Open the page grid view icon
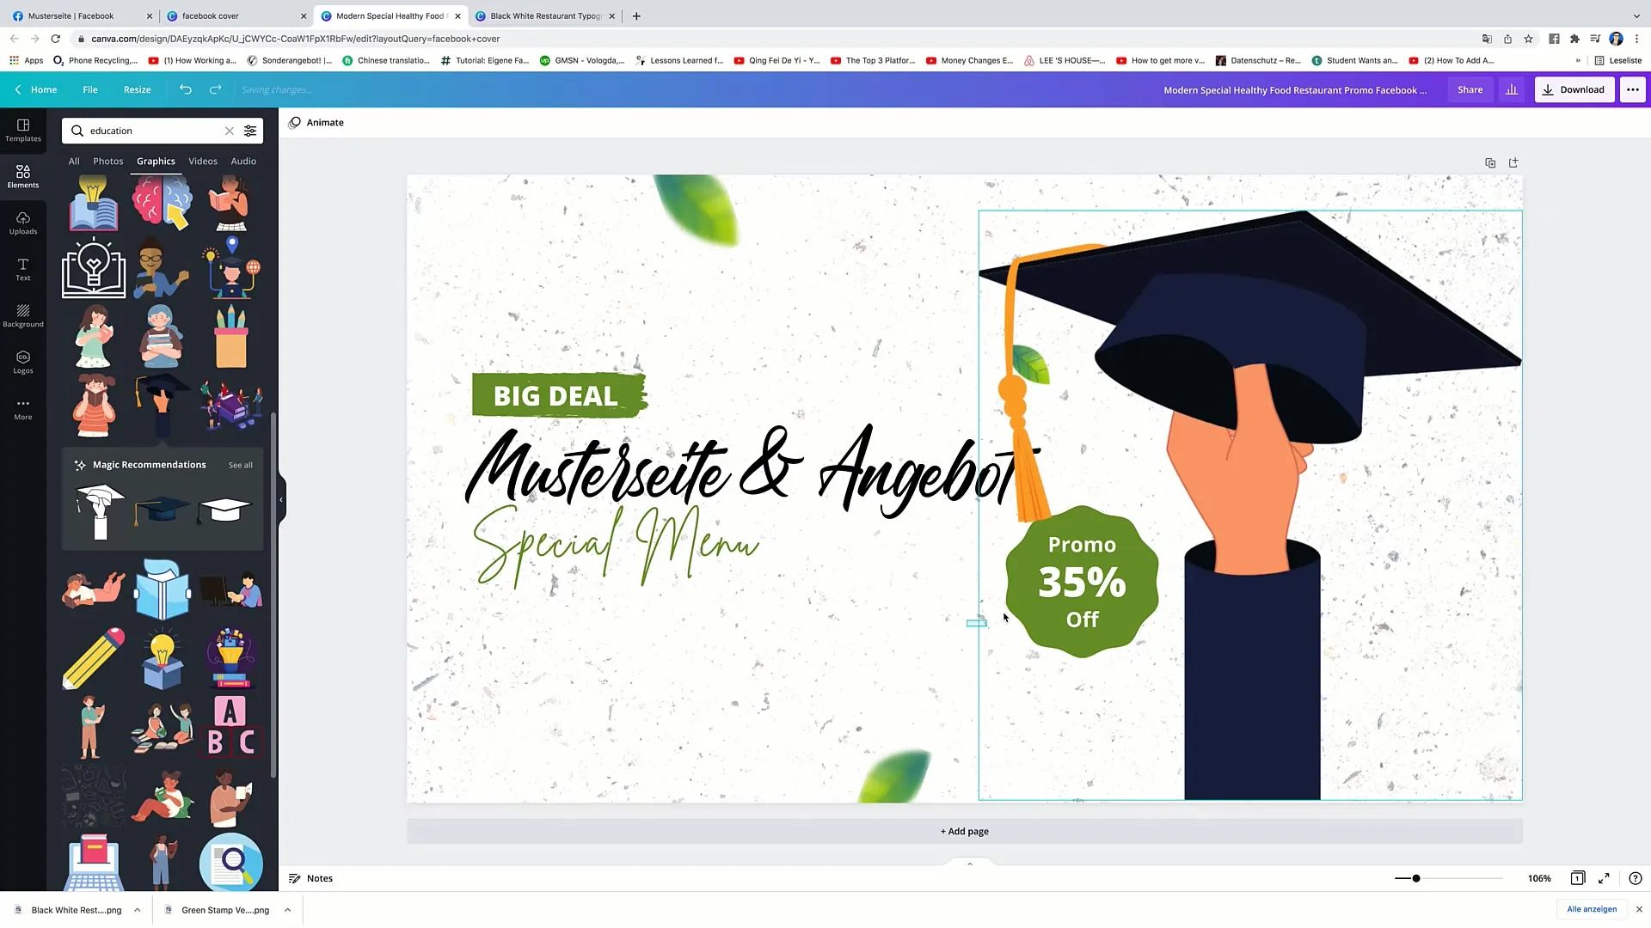This screenshot has height=928, width=1651. point(1578,878)
